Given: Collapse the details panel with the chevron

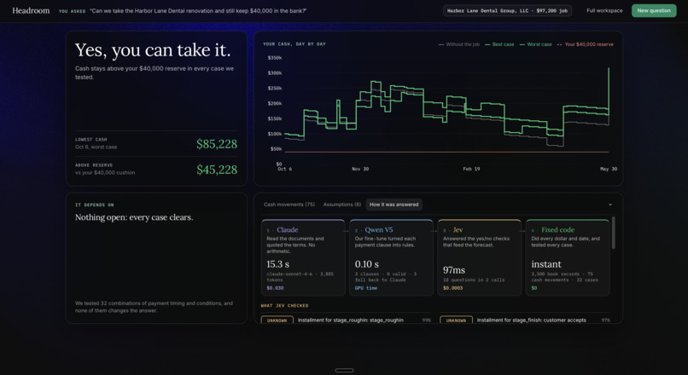Looking at the screenshot, I should tap(610, 205).
